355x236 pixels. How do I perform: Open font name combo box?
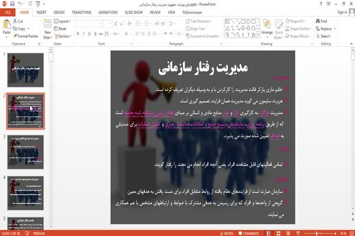pos(88,23)
